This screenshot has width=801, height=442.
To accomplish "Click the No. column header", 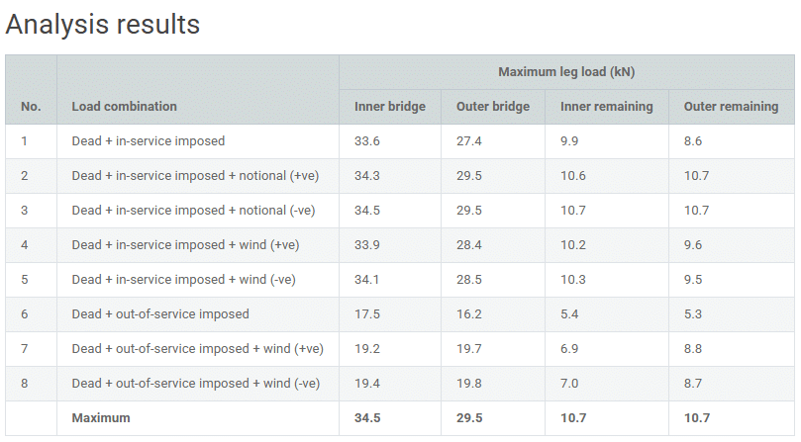I will click(x=31, y=107).
